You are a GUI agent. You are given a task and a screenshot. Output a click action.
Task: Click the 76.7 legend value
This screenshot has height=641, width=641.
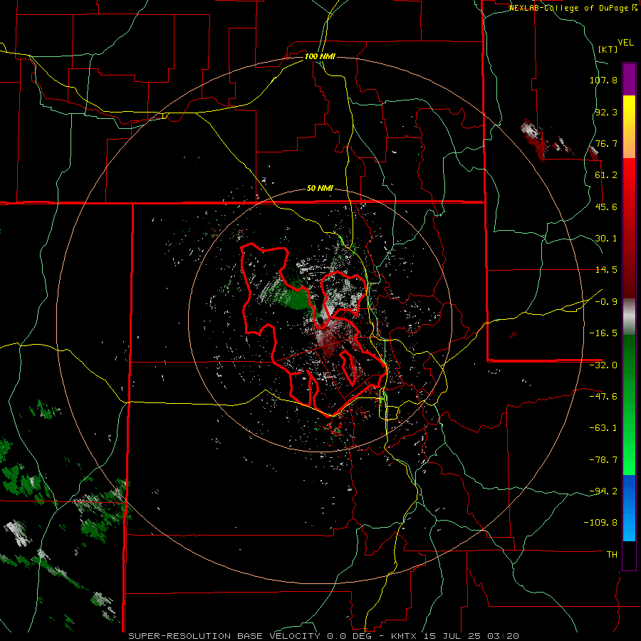coord(606,143)
